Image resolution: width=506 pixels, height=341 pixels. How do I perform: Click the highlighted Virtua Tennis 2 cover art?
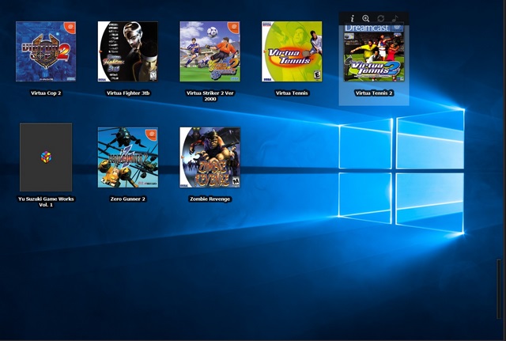click(374, 53)
